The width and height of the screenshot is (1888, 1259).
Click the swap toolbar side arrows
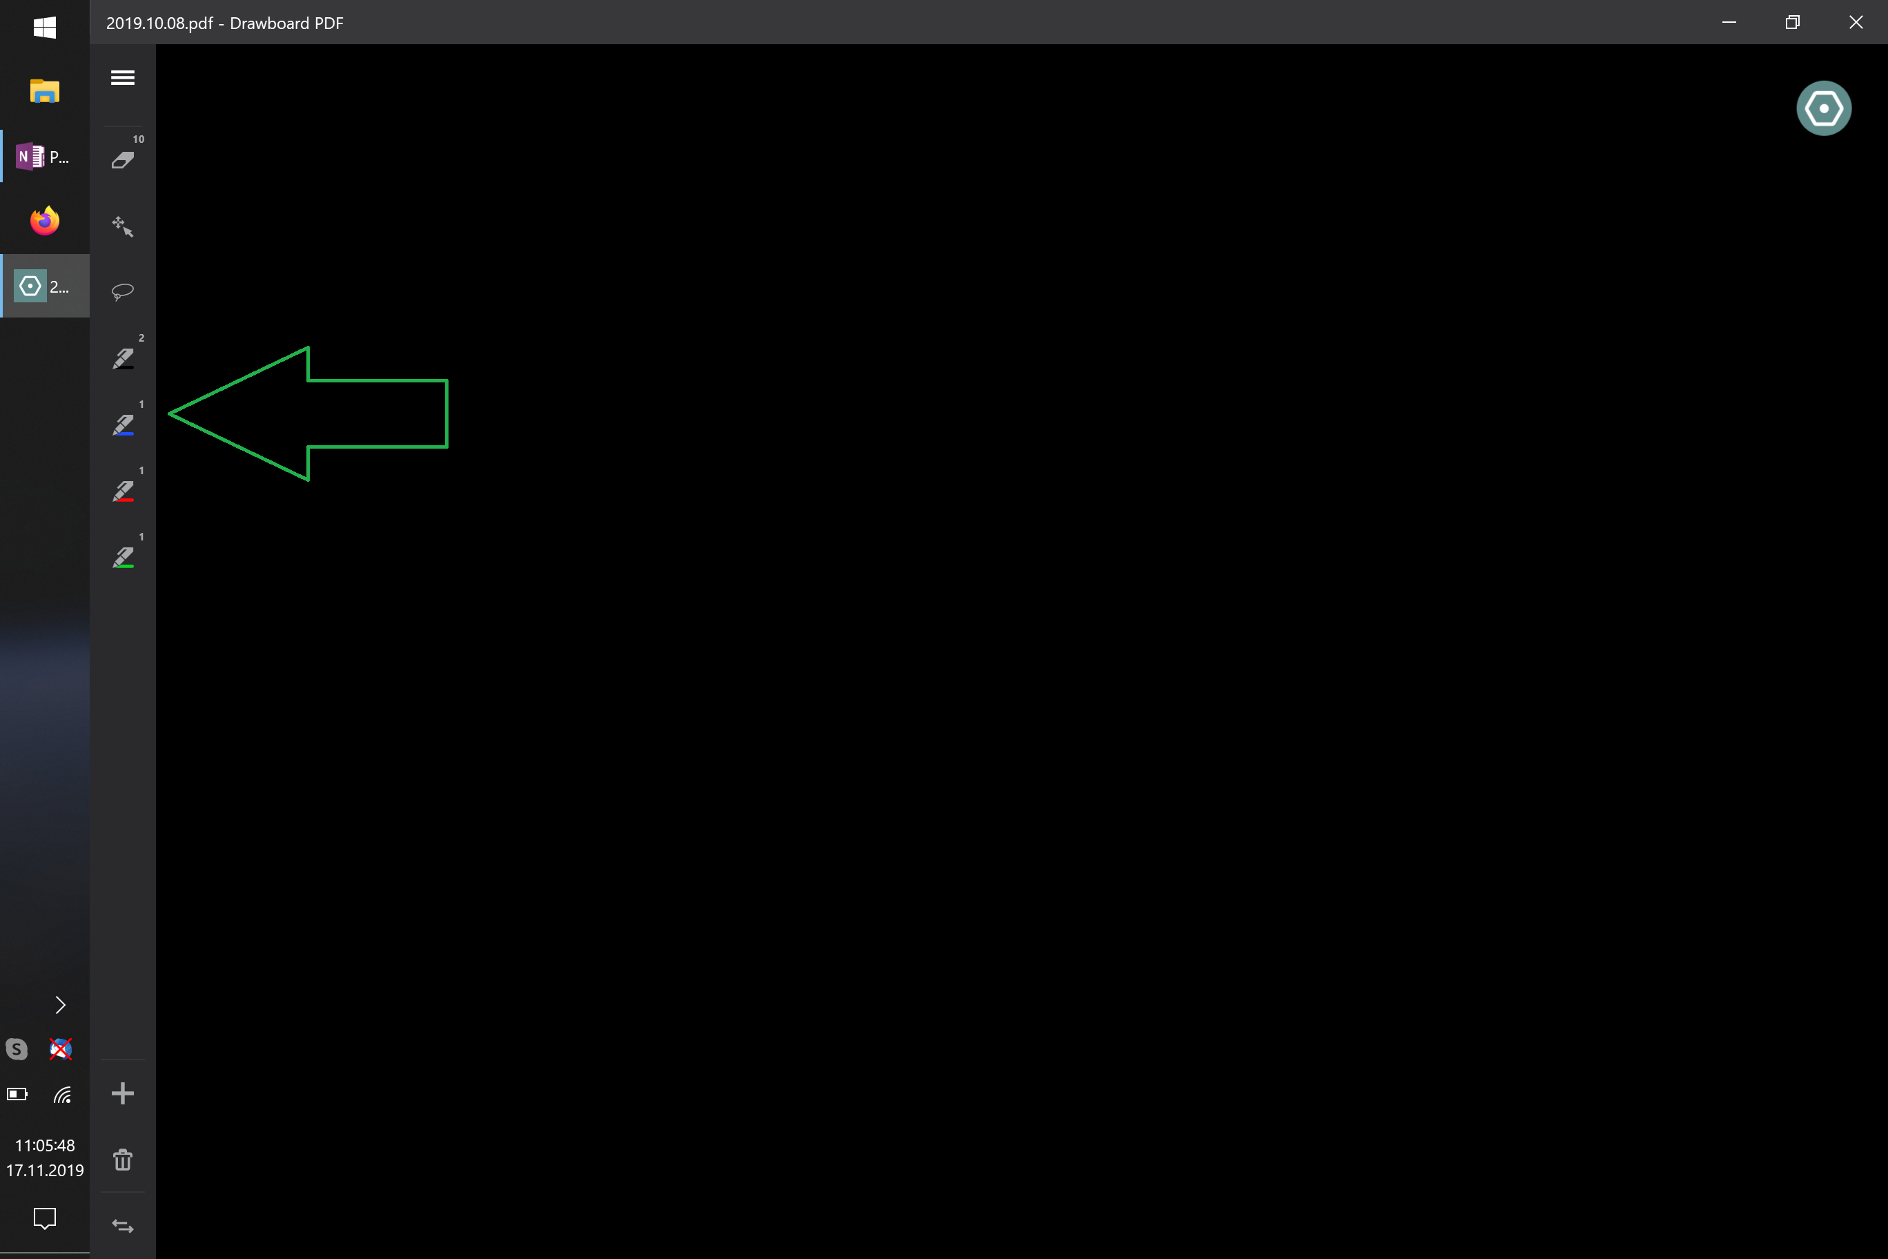coord(122,1225)
